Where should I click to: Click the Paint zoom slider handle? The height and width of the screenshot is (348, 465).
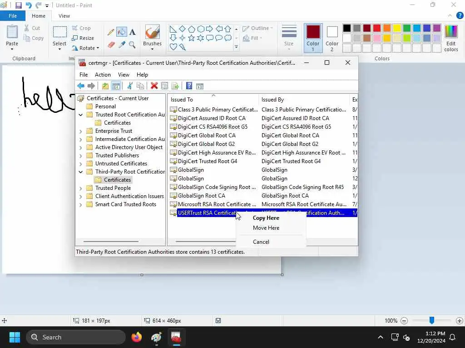(432, 320)
